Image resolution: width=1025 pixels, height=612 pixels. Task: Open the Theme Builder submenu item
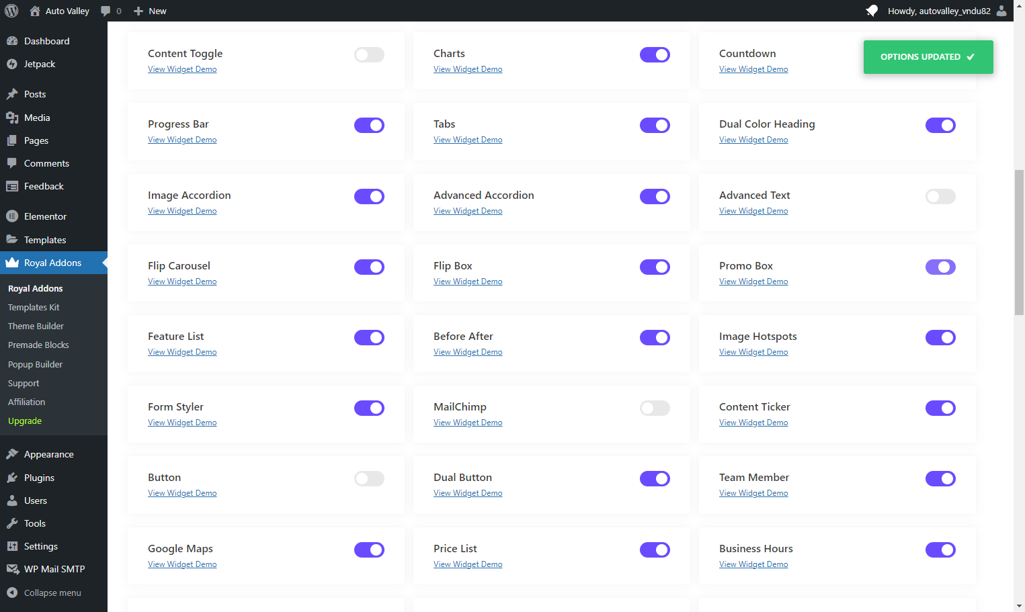click(36, 326)
